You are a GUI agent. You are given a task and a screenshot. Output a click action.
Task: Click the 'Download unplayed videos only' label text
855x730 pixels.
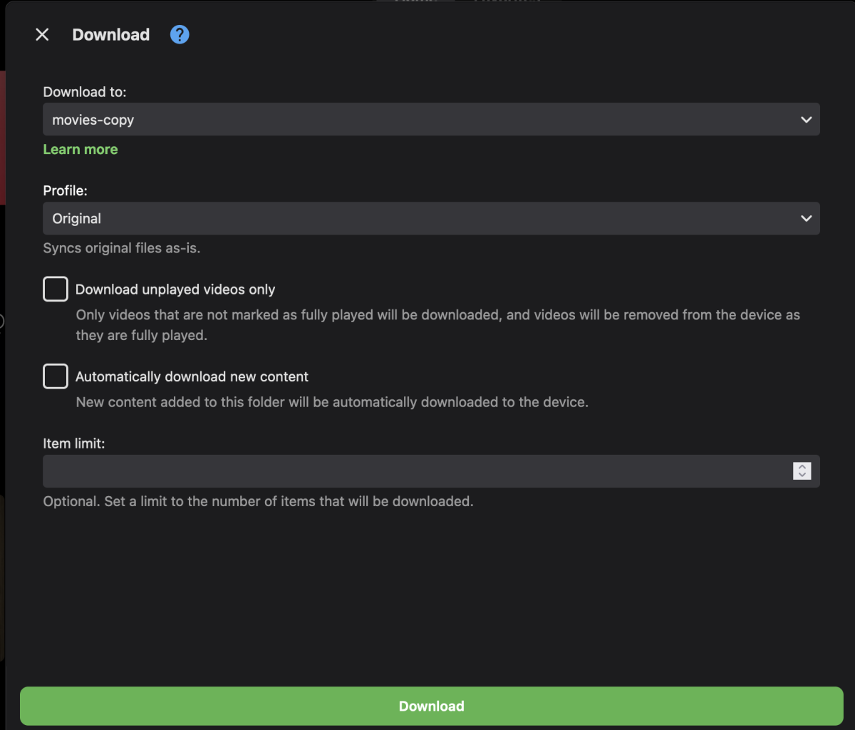[x=175, y=289]
